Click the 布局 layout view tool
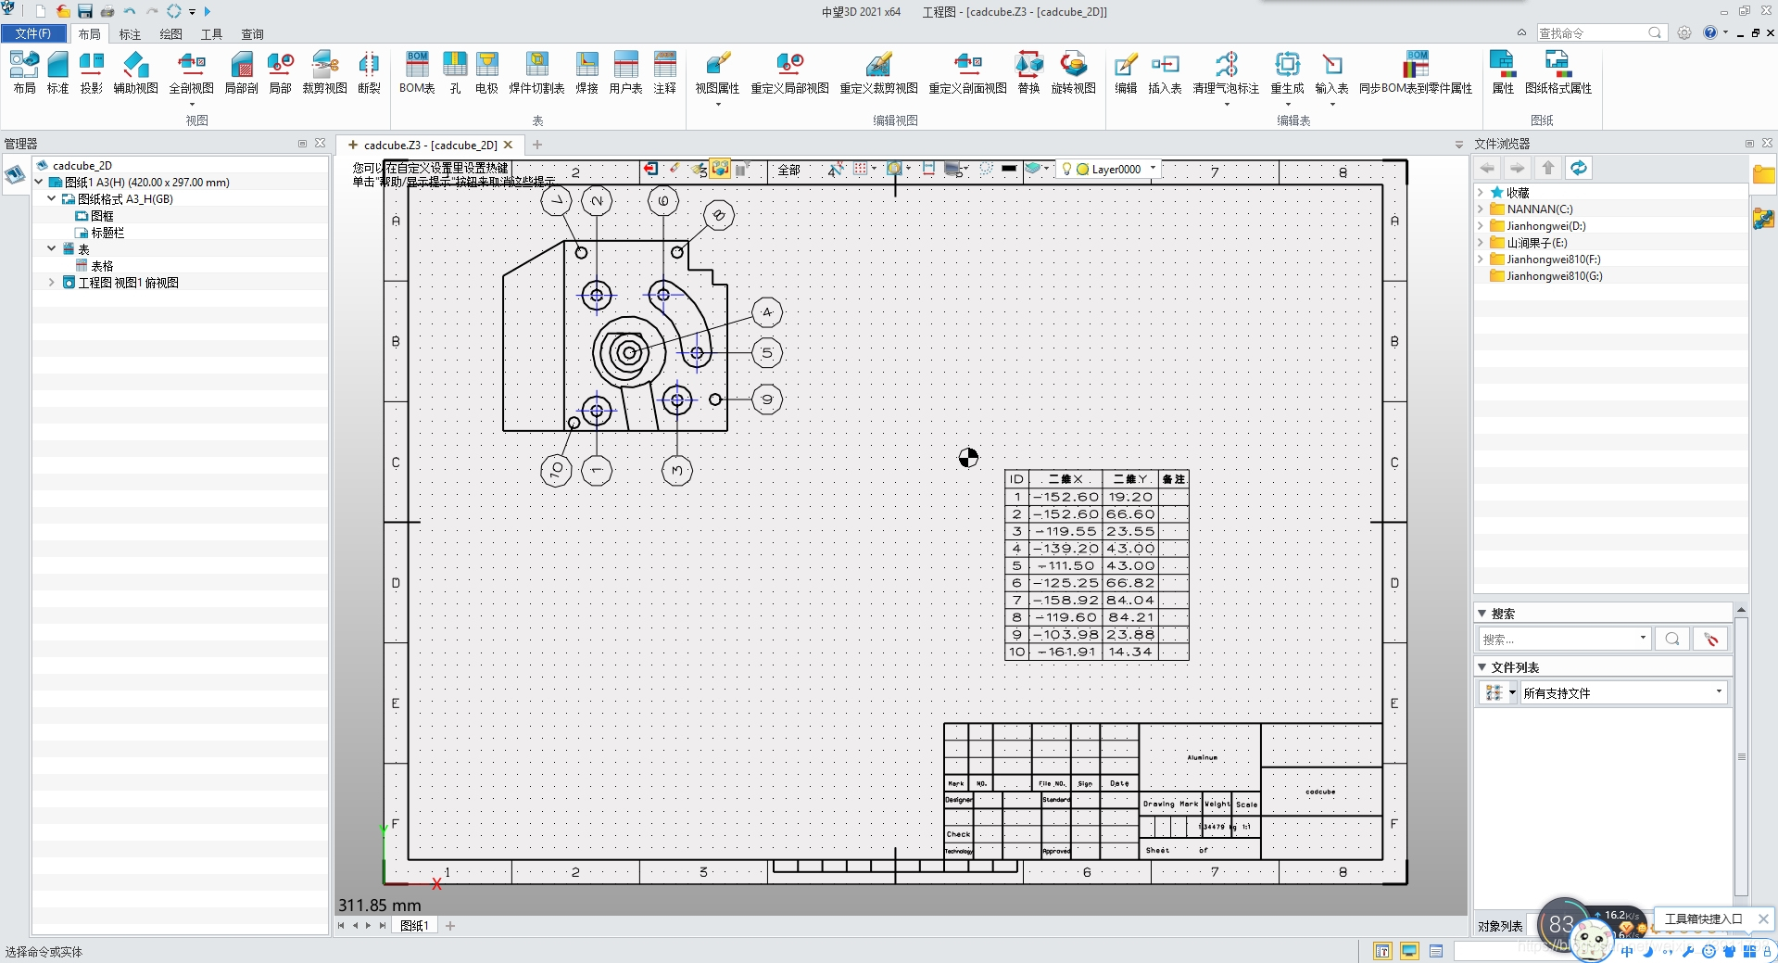The image size is (1778, 963). point(24,72)
